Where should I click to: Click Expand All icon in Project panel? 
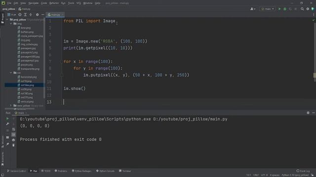[x=25, y=15]
